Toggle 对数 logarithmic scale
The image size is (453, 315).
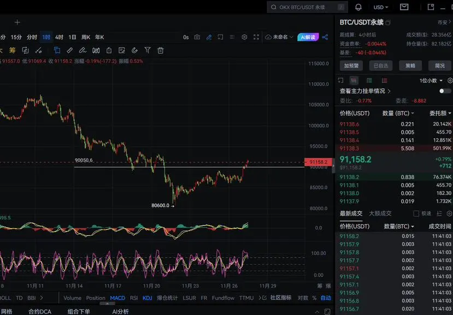click(303, 298)
